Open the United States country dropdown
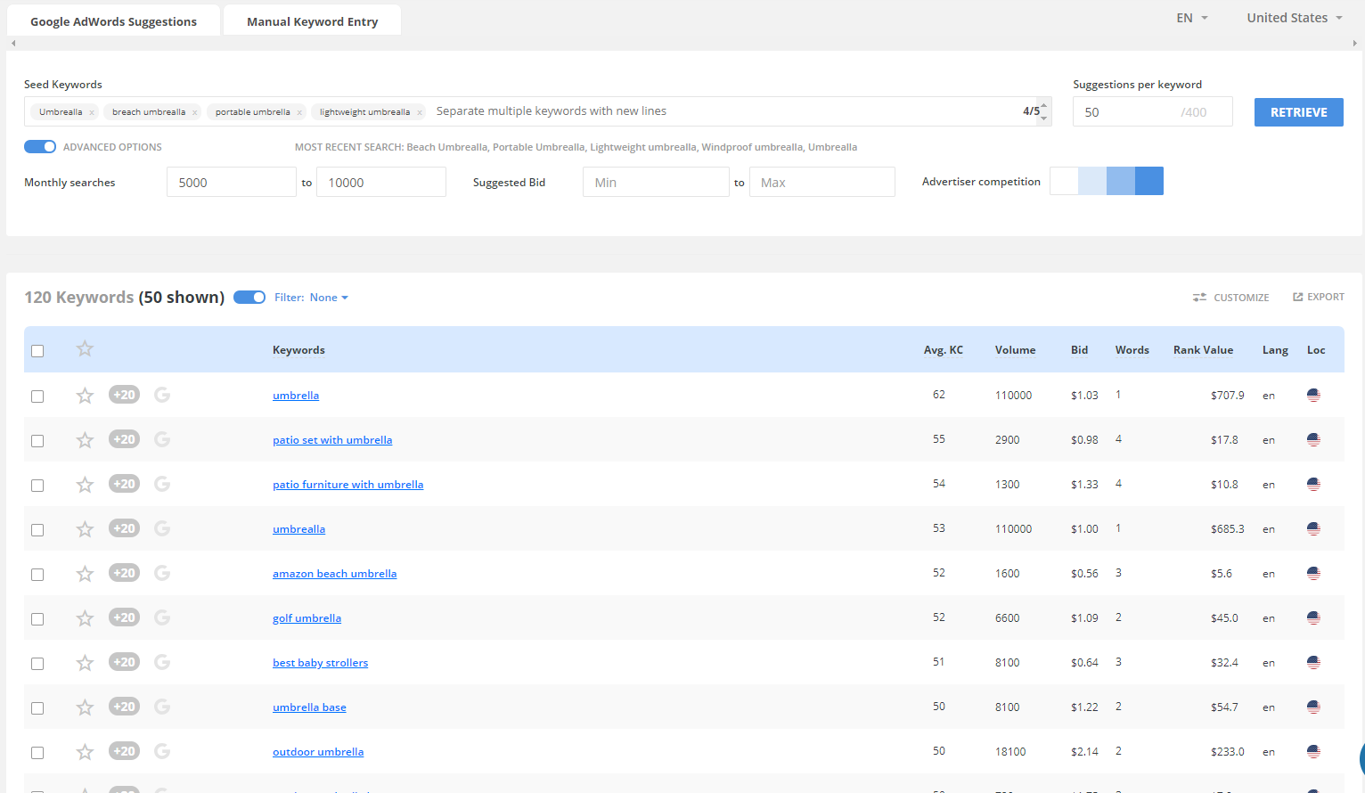The height and width of the screenshot is (793, 1365). tap(1295, 18)
